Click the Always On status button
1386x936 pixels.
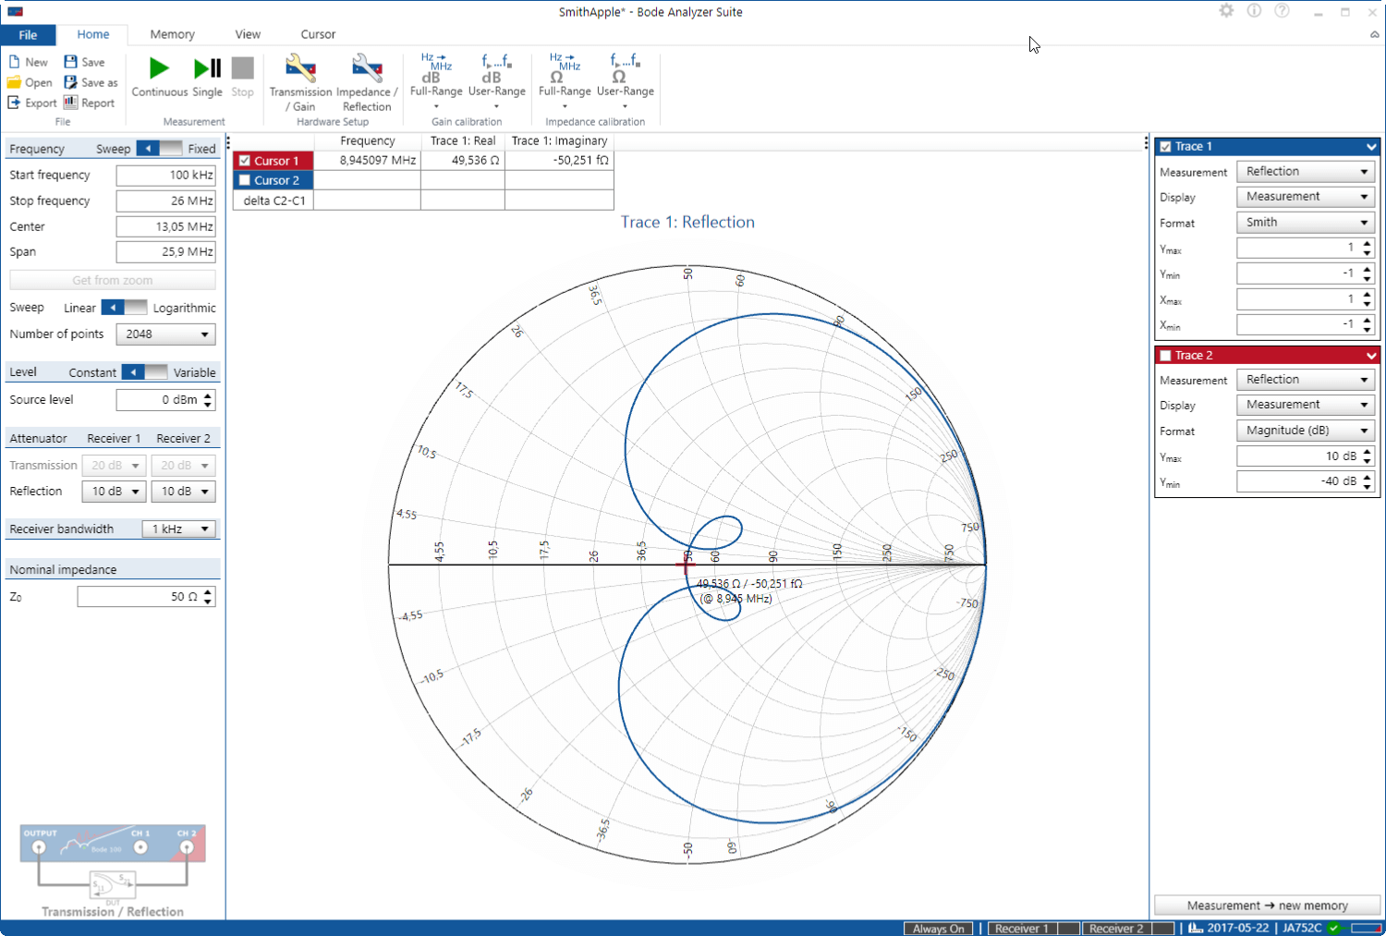938,929
